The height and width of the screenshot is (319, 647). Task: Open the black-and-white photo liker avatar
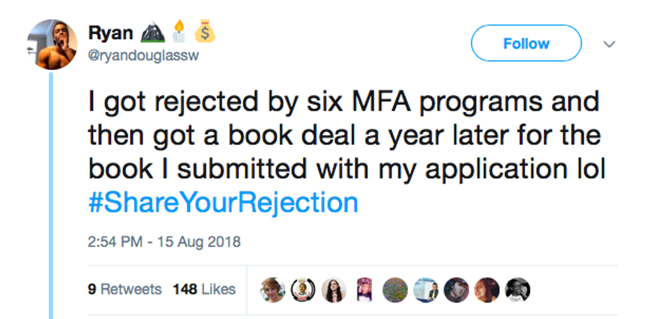(x=517, y=290)
